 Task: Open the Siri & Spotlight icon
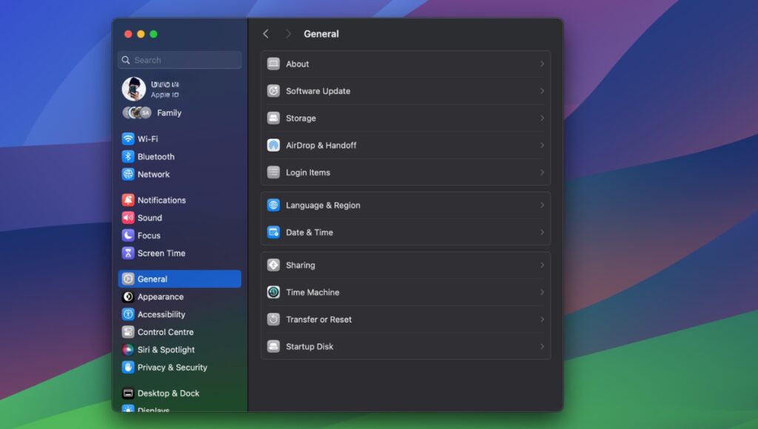(x=128, y=350)
